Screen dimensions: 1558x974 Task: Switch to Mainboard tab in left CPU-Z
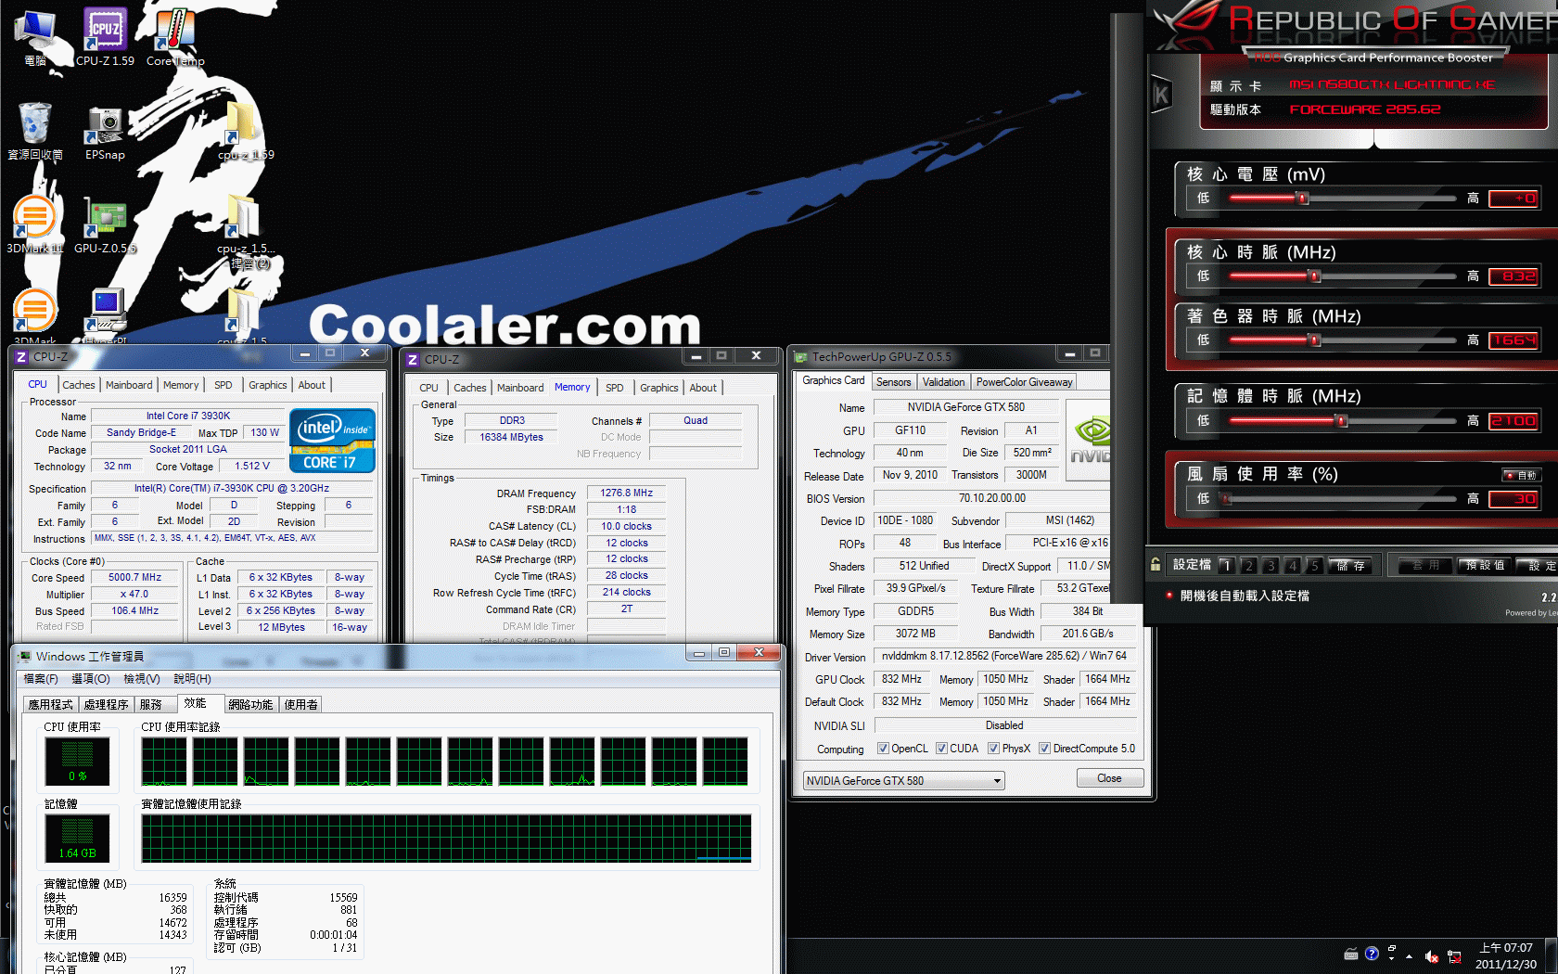129,385
